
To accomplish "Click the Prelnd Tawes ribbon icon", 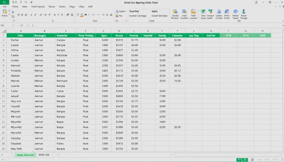I will tap(235, 12).
